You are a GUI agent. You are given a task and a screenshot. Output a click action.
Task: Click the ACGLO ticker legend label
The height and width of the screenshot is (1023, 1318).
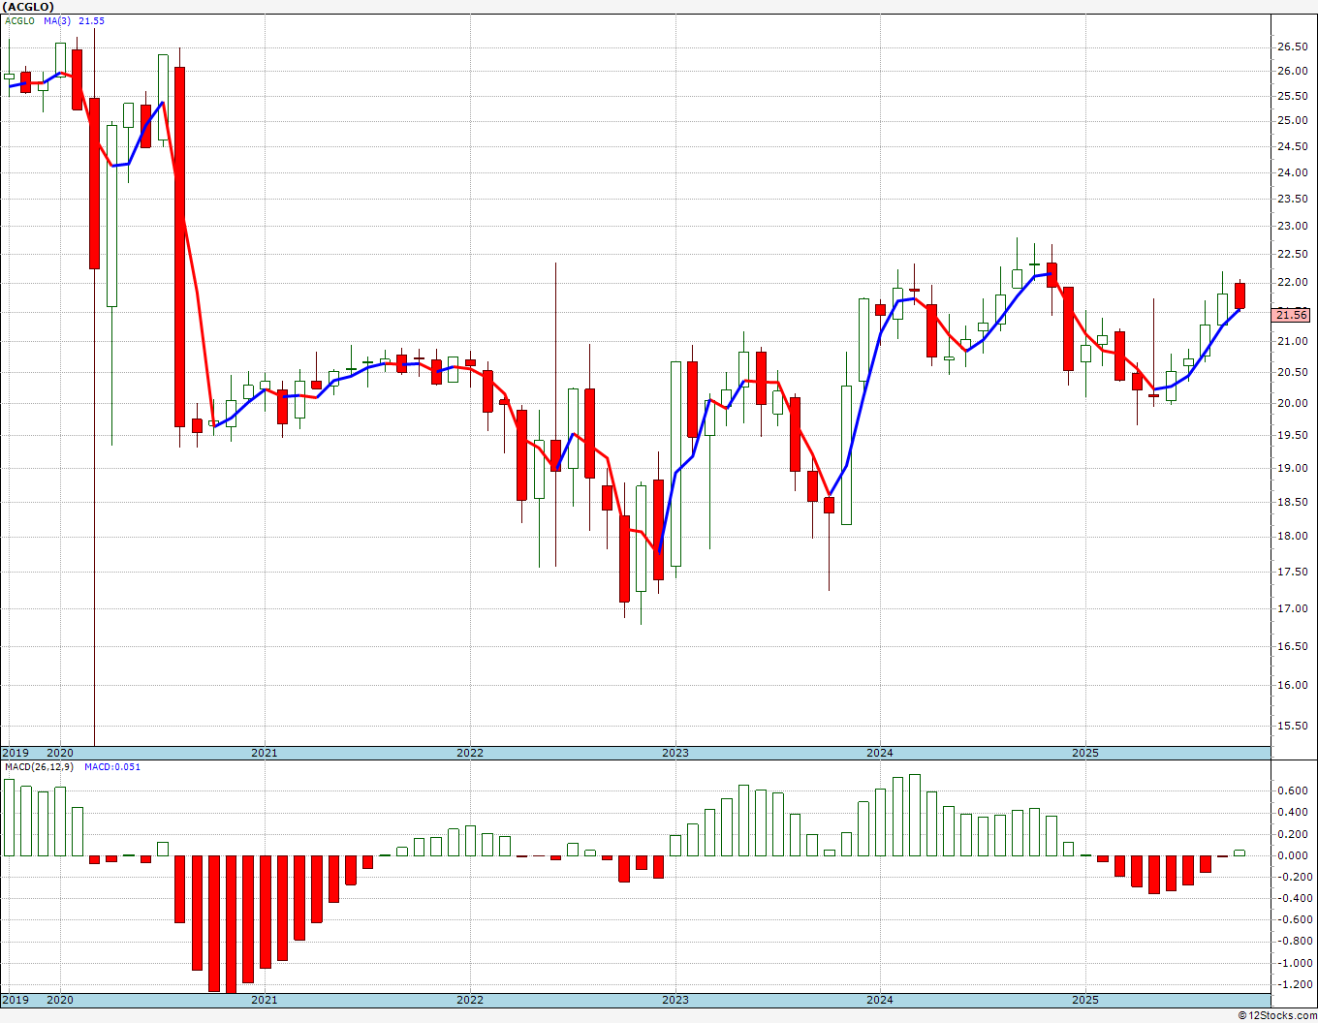tap(19, 21)
